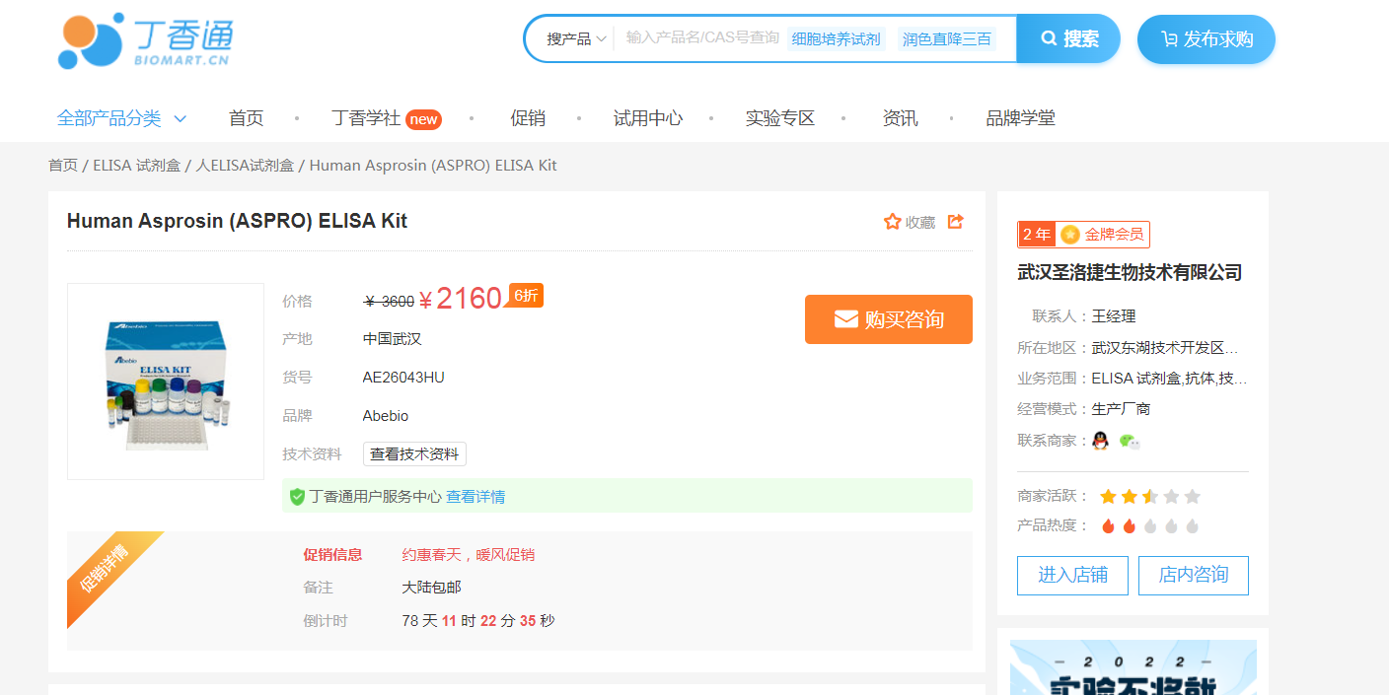
Task: Click the promotion text 约惠春天，暖风促销
Action: pos(469,555)
